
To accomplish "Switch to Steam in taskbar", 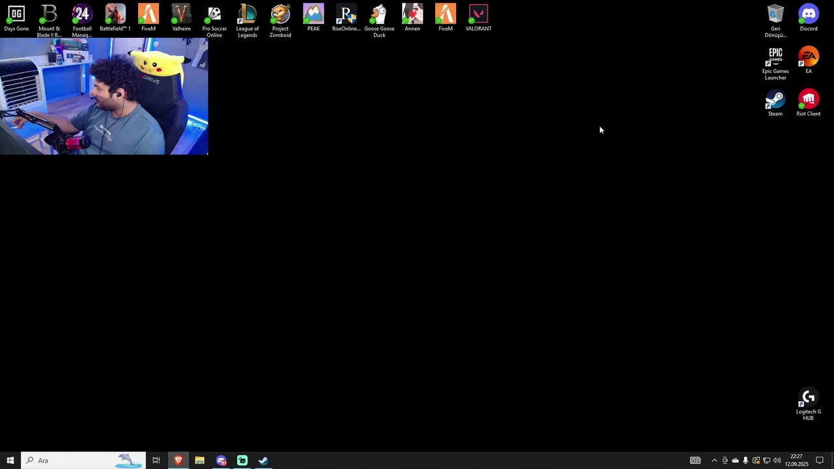I will tap(263, 461).
